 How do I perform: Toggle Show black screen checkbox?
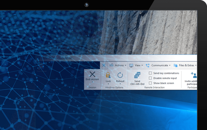[150, 83]
